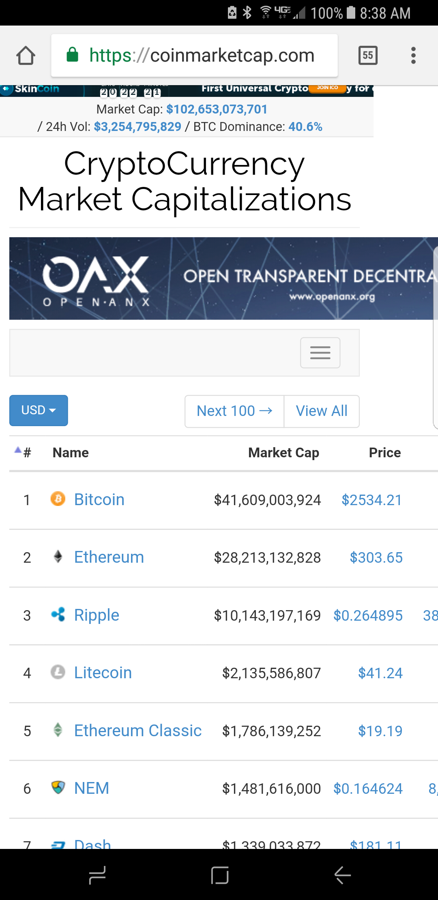Open Bitcoin price link $2534.21
The width and height of the screenshot is (438, 900).
371,500
